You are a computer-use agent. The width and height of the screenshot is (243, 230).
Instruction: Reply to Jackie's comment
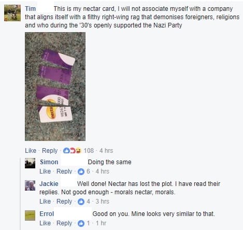(64, 202)
